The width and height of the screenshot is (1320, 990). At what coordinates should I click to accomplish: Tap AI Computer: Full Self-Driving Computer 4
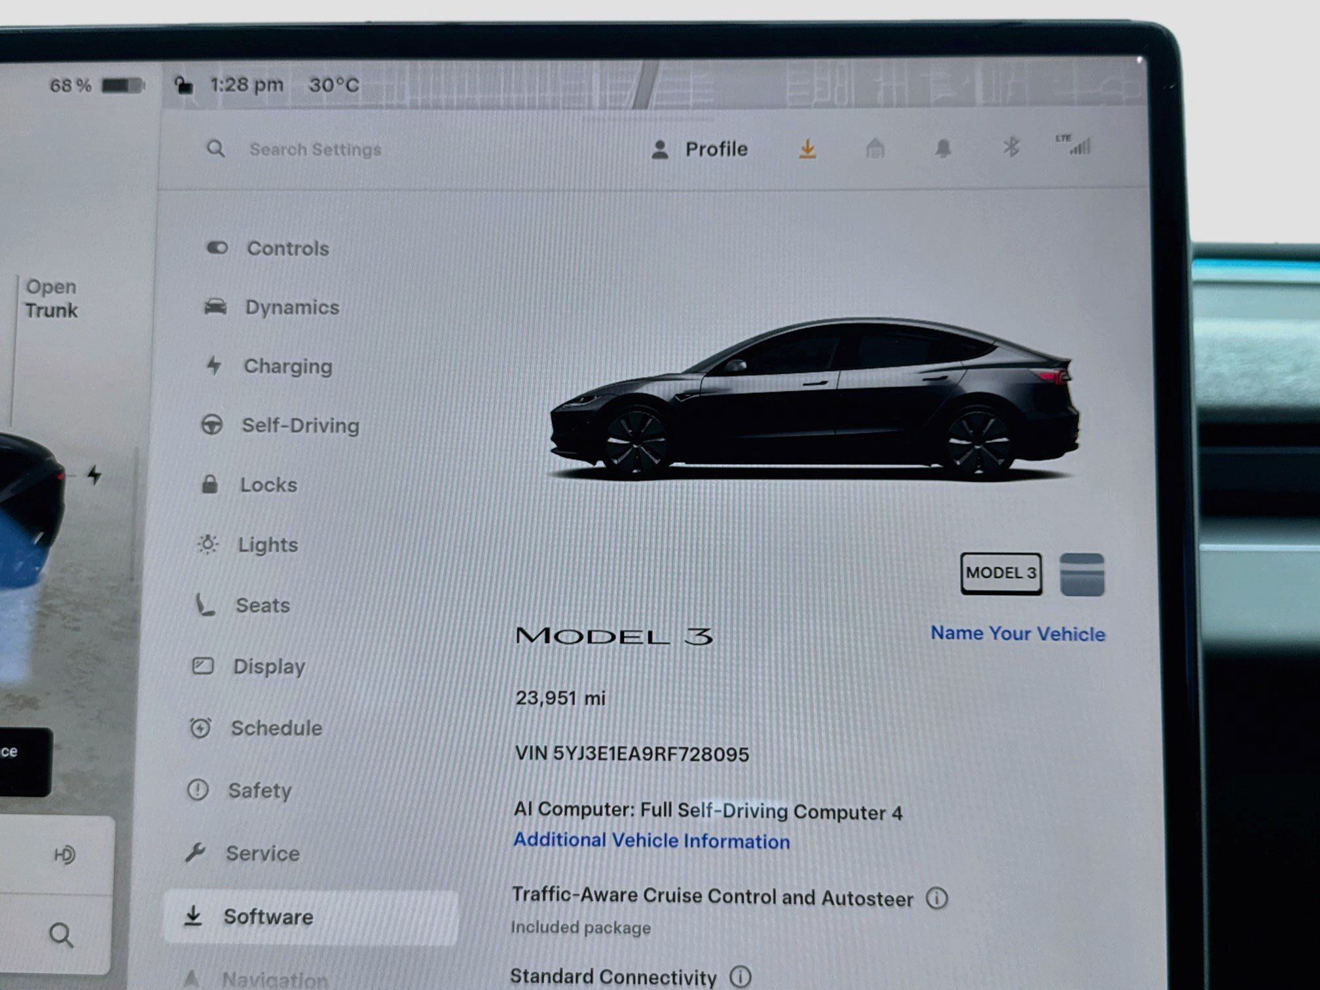(x=708, y=811)
